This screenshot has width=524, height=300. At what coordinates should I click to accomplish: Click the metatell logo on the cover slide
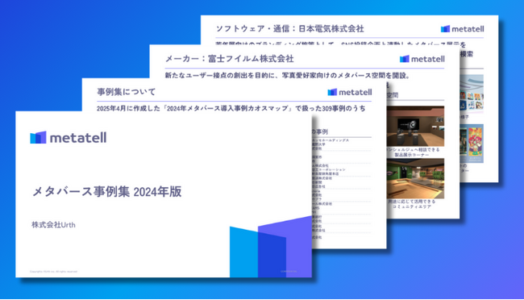(x=69, y=137)
